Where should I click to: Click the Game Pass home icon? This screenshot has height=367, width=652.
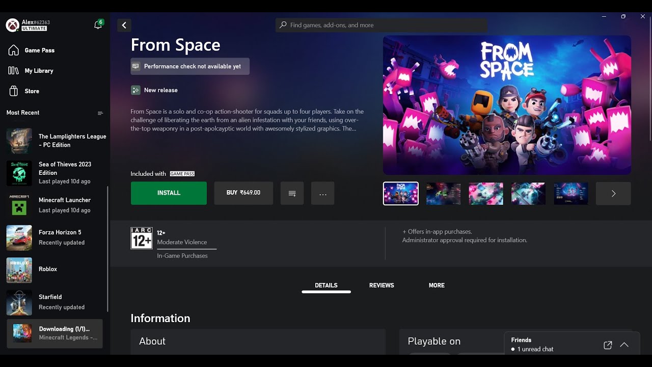pos(14,50)
